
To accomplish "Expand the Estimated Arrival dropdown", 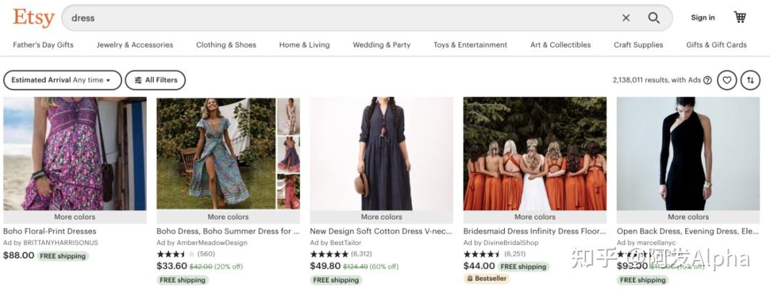I will pyautogui.click(x=61, y=80).
